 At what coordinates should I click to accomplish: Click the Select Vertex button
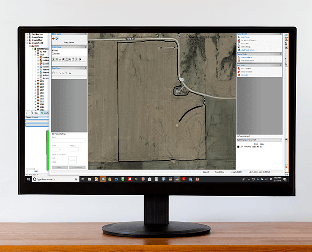pyautogui.click(x=69, y=42)
